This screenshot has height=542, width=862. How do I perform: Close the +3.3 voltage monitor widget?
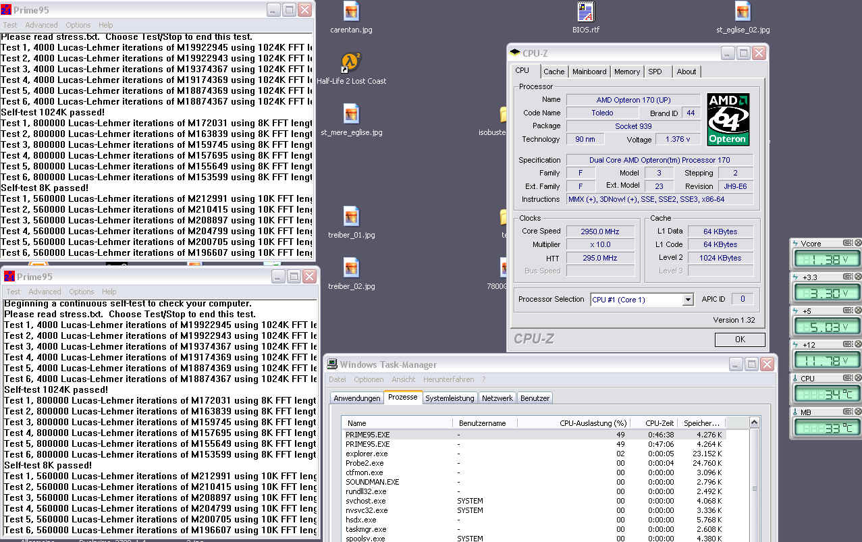point(858,277)
